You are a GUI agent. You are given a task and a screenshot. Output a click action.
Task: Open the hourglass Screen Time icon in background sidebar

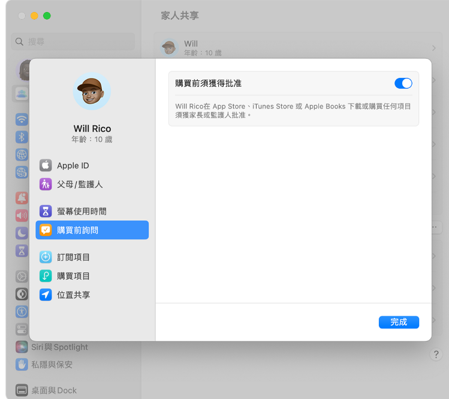click(x=22, y=251)
